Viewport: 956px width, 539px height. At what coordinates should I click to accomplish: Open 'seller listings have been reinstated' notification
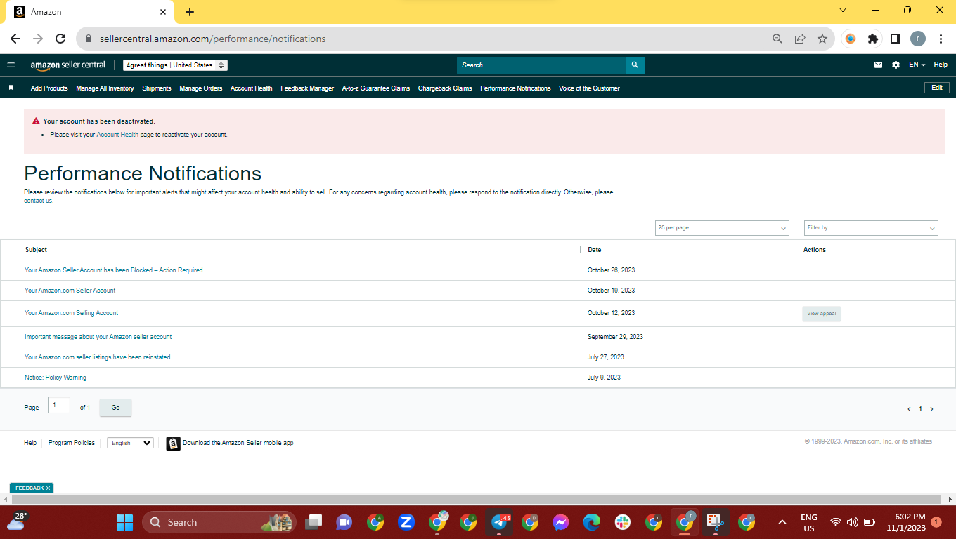tap(98, 357)
